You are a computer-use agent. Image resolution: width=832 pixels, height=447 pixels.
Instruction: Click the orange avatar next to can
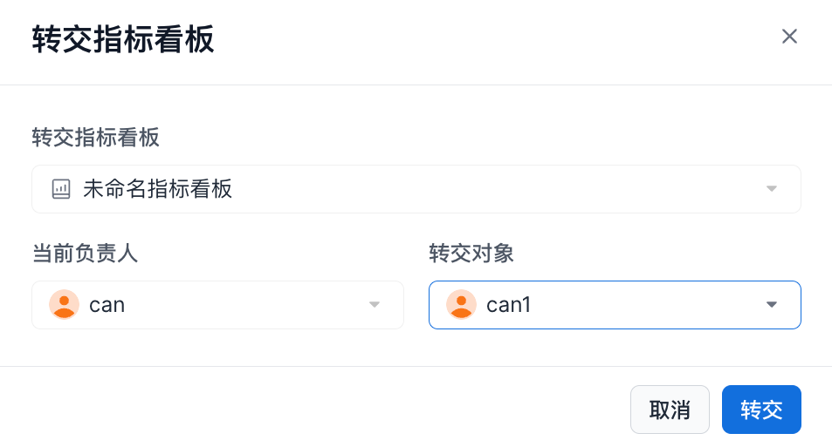coord(64,304)
